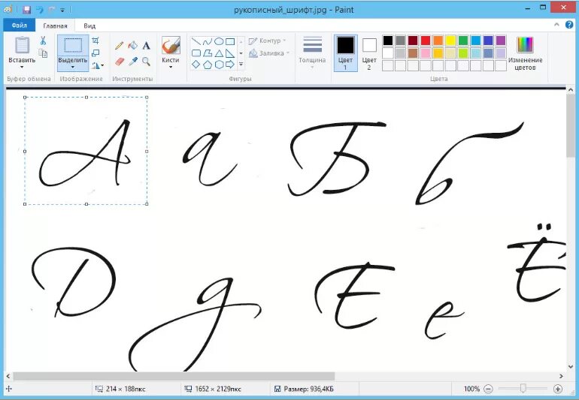Viewport: 579px width, 400px height.
Task: Click Изменение цветов edit colors button
Action: pos(525,53)
